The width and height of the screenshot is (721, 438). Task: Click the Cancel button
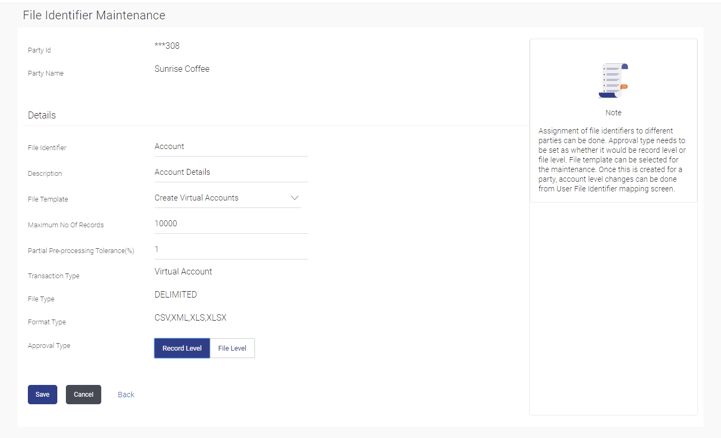point(84,395)
